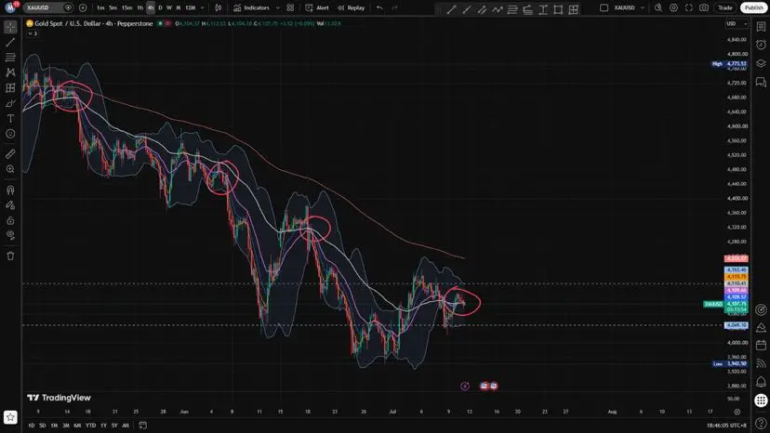
Task: Take a chart snapshot with camera icon
Action: point(704,7)
